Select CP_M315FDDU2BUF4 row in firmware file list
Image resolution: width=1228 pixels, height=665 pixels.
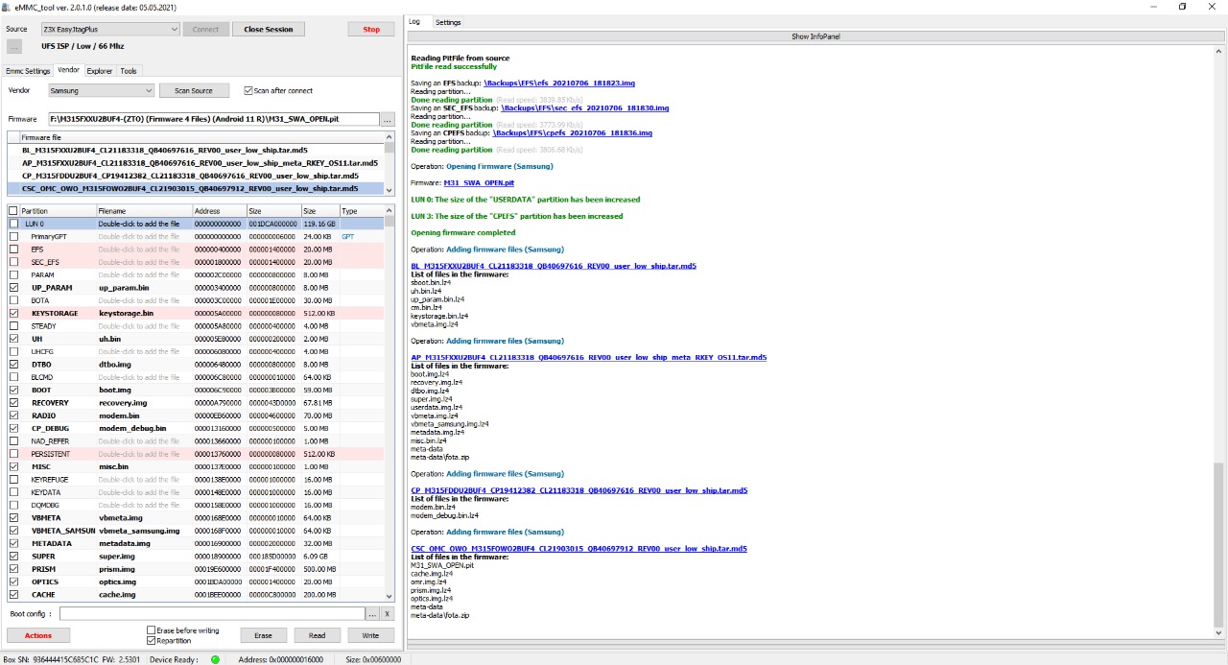[x=196, y=177]
